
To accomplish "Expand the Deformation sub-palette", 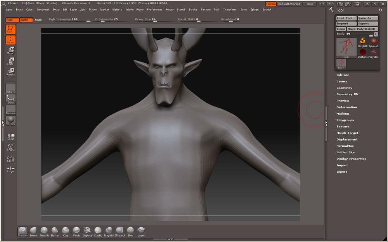I will pos(346,107).
